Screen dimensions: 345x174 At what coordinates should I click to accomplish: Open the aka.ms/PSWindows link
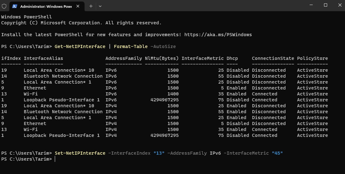point(218,35)
